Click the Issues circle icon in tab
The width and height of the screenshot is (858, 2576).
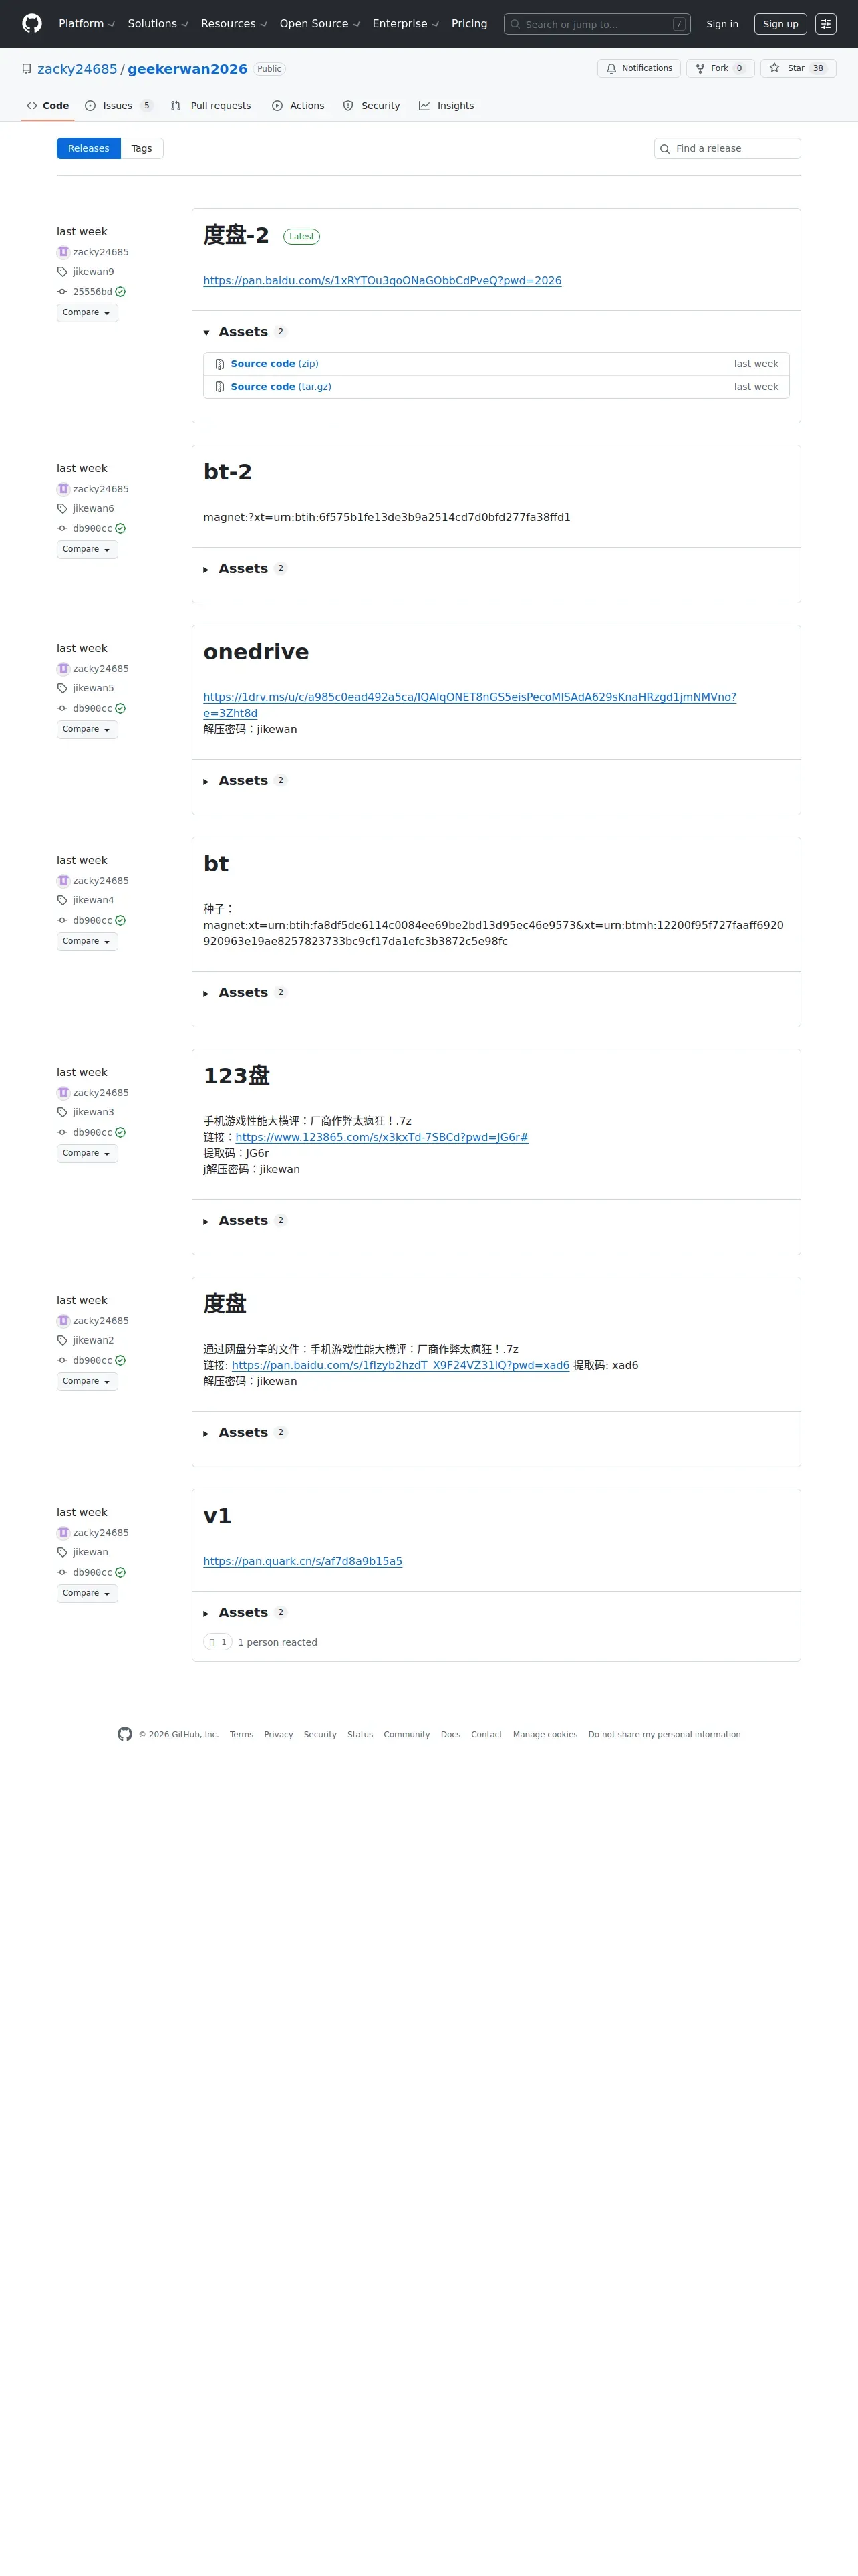(x=90, y=106)
